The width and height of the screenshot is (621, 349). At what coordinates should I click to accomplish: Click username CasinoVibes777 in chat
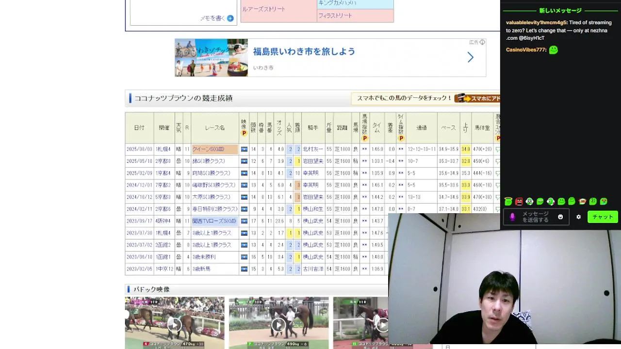pyautogui.click(x=526, y=50)
